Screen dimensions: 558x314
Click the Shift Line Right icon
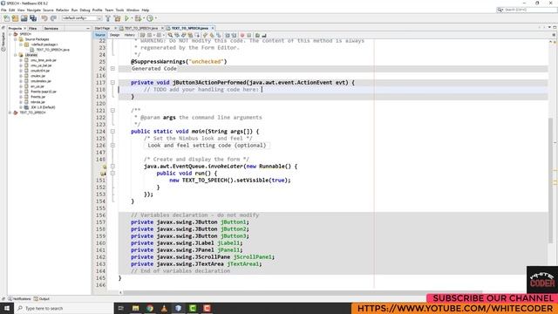point(234,35)
